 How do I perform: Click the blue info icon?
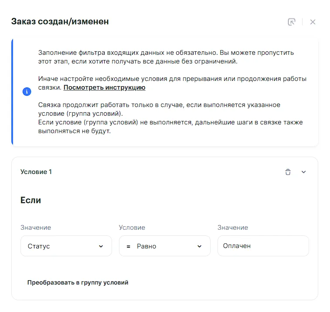(27, 92)
